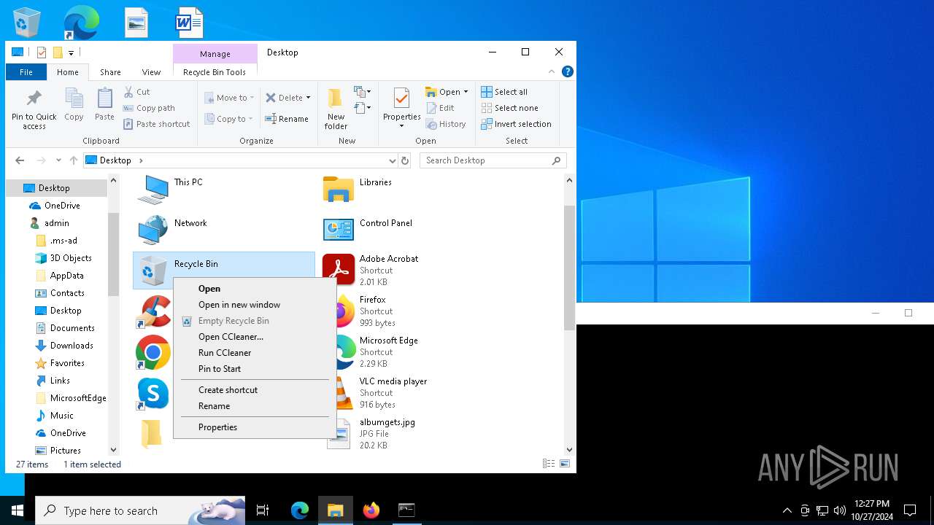Click the blue Help question icon
Viewport: 934px width, 525px height.
click(567, 71)
